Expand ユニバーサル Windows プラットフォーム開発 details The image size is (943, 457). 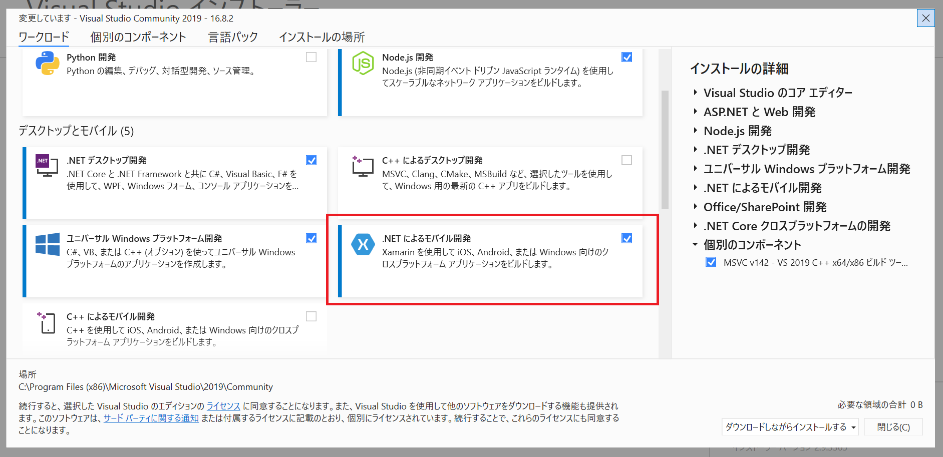695,169
